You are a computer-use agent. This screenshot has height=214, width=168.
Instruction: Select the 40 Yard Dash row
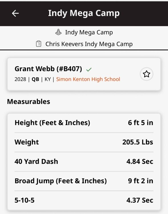point(84,161)
